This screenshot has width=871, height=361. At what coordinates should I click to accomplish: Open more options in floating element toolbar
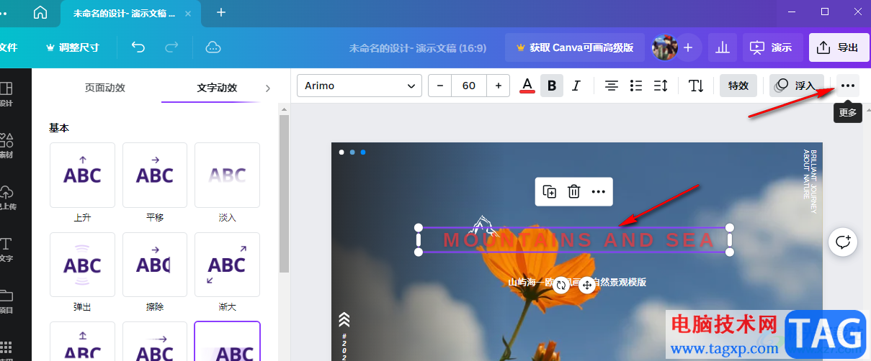[x=597, y=191]
